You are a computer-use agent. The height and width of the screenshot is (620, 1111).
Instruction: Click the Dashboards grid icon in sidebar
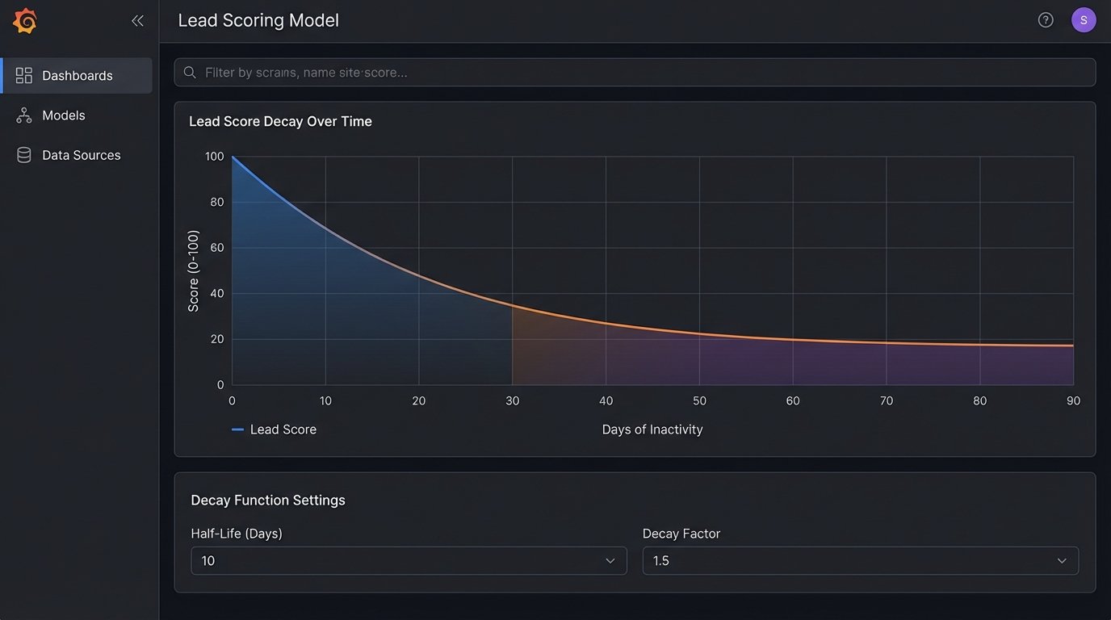(x=24, y=75)
